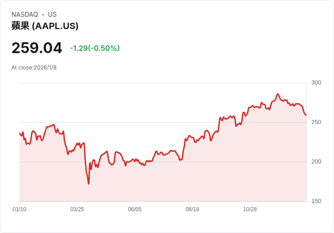Click the highest peak of price line
Image resolution: width=334 pixels, height=233 pixels.
[278, 94]
